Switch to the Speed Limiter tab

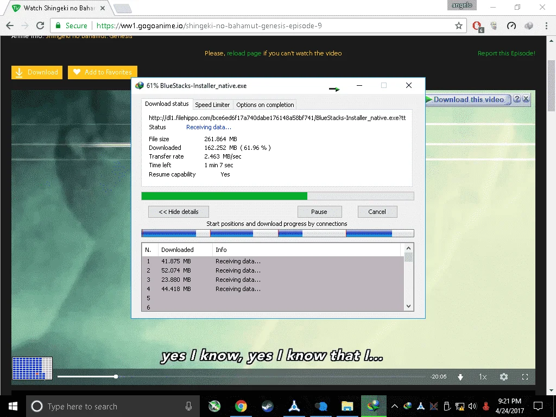point(212,105)
